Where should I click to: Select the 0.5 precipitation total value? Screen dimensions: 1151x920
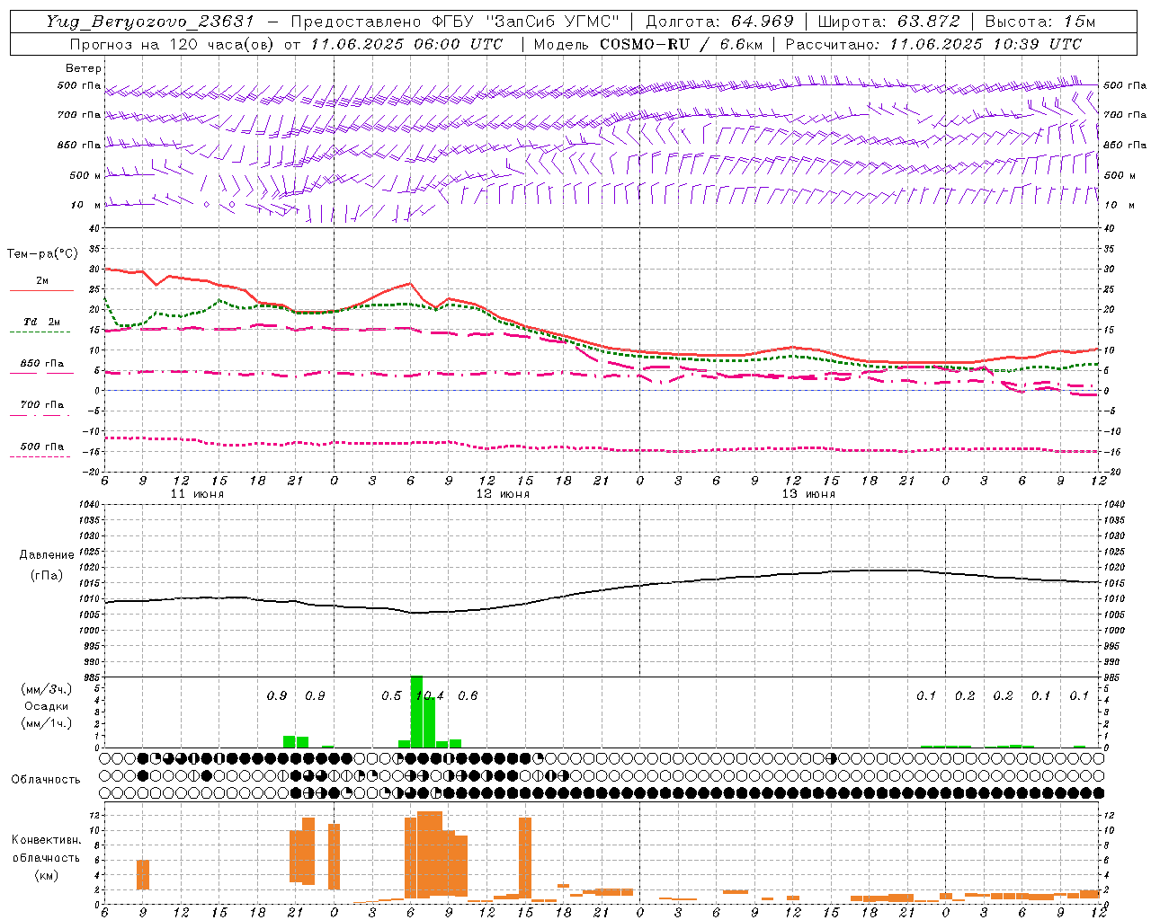point(391,695)
